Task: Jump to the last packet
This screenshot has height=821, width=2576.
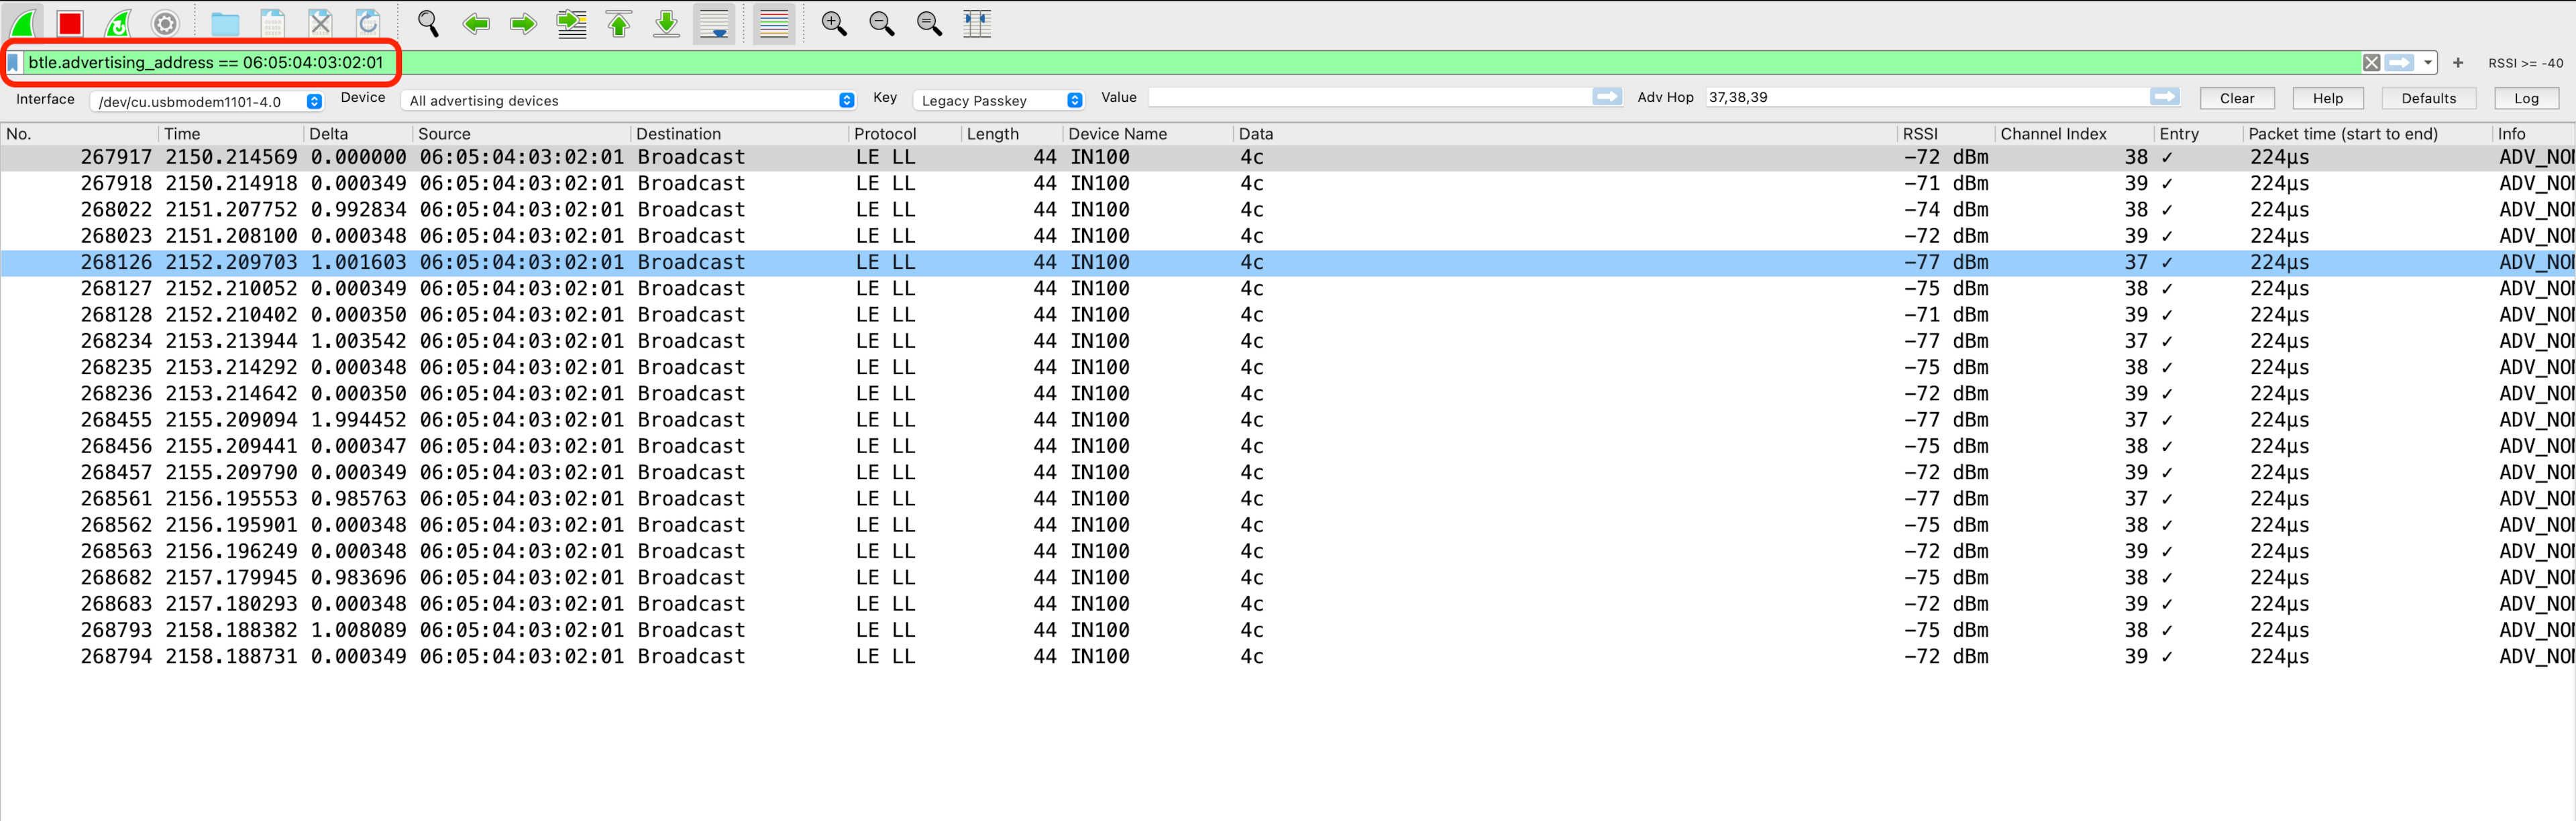Action: (665, 23)
